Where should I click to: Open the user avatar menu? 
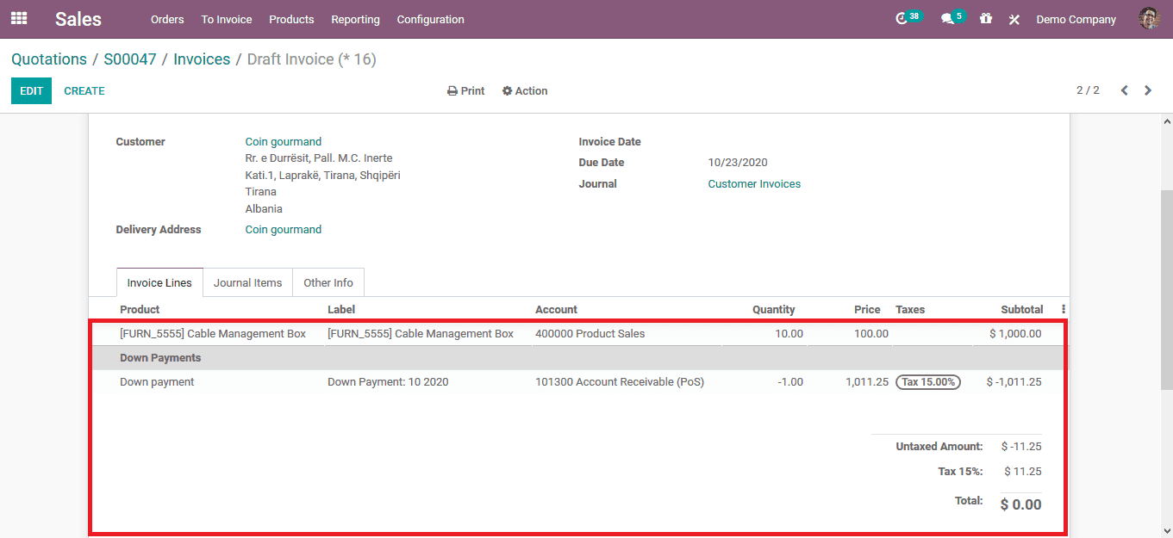[x=1149, y=18]
